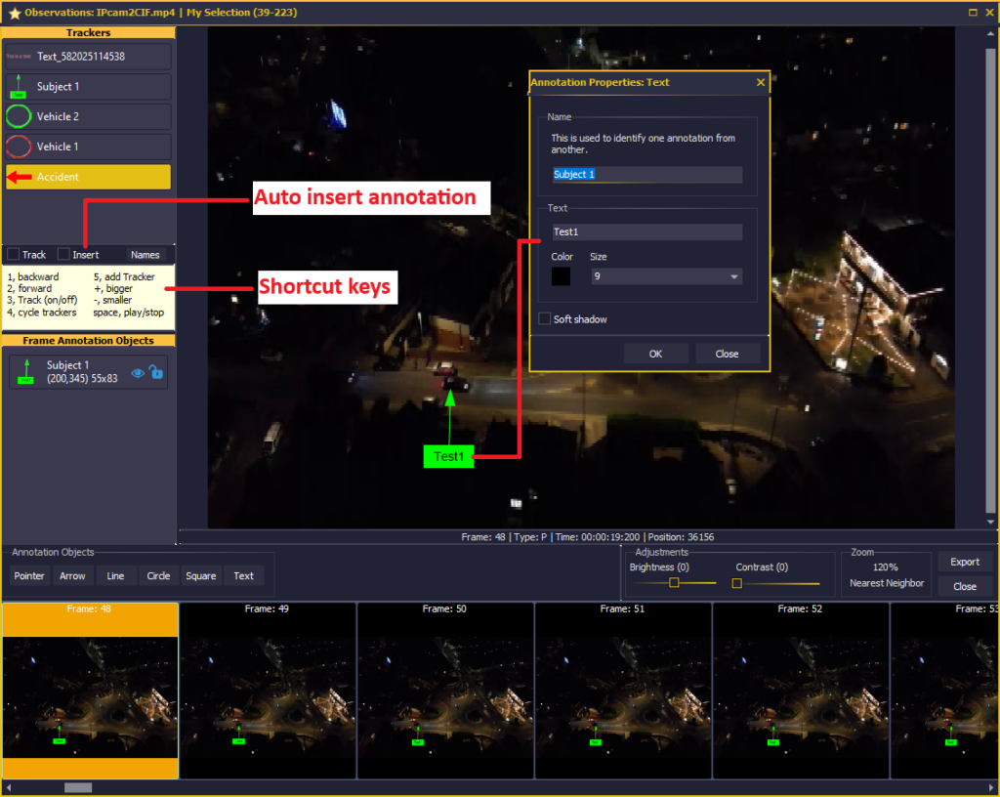Select the Vehicle 1 tracker
This screenshot has width=1000, height=797.
(x=88, y=147)
